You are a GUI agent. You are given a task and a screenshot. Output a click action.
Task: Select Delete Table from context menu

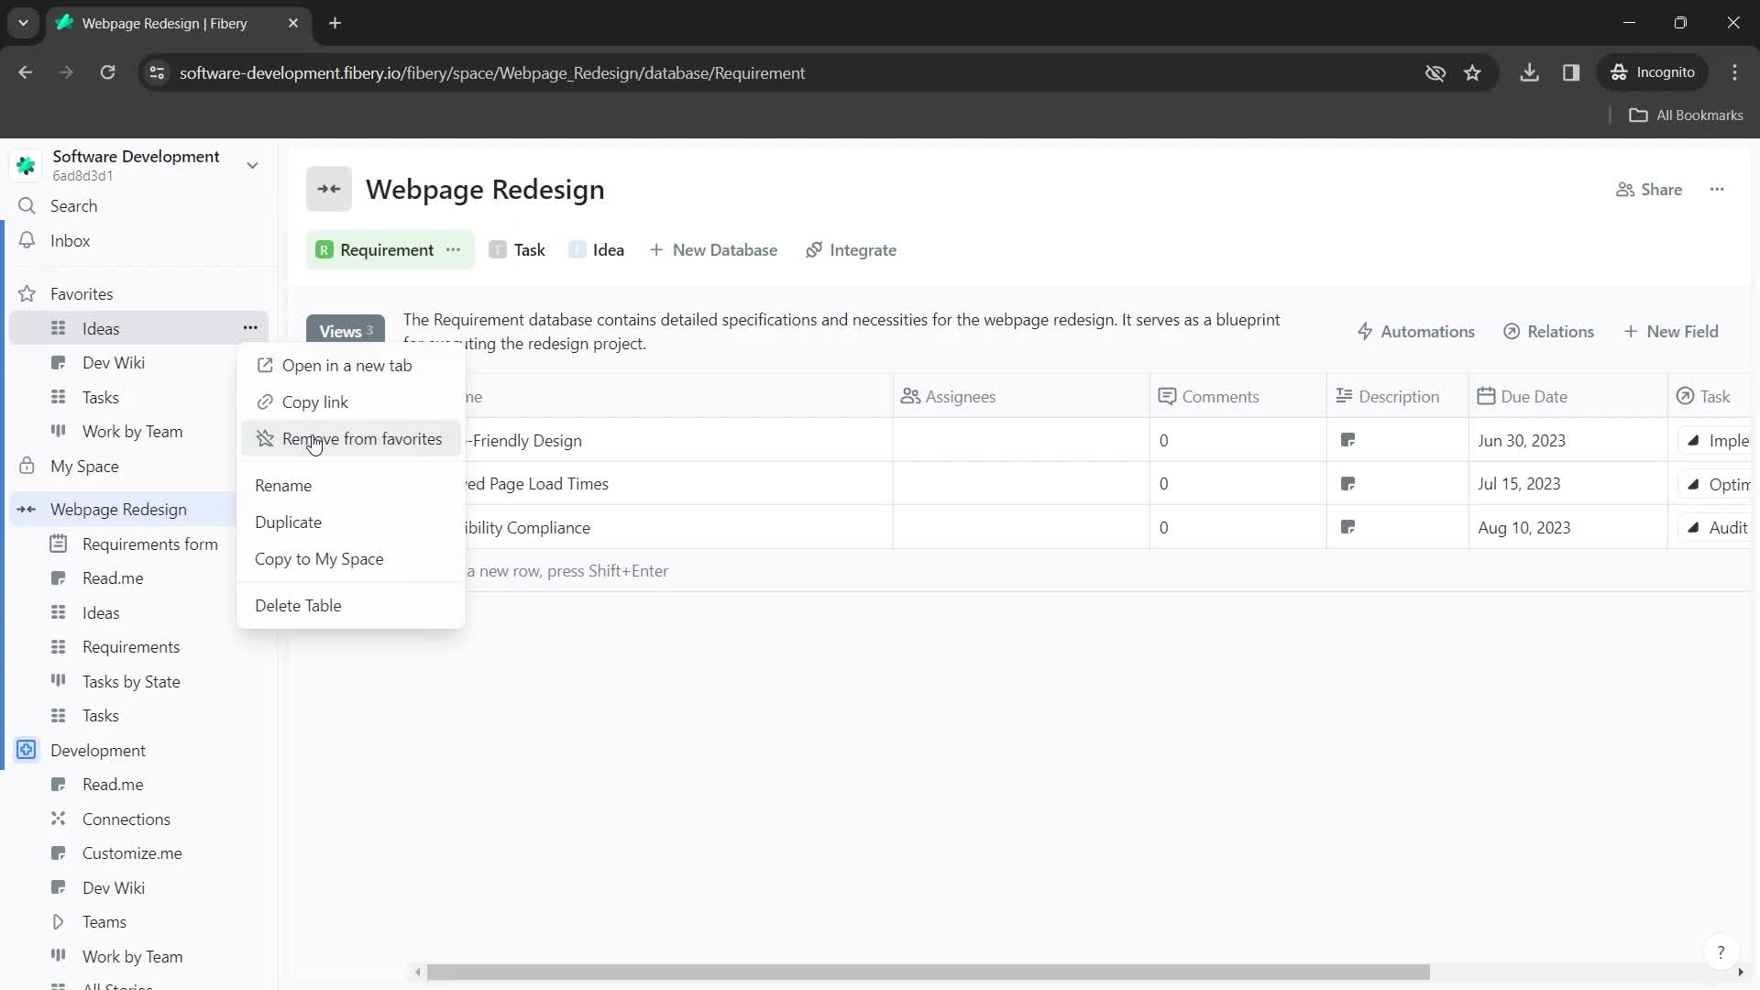click(300, 608)
